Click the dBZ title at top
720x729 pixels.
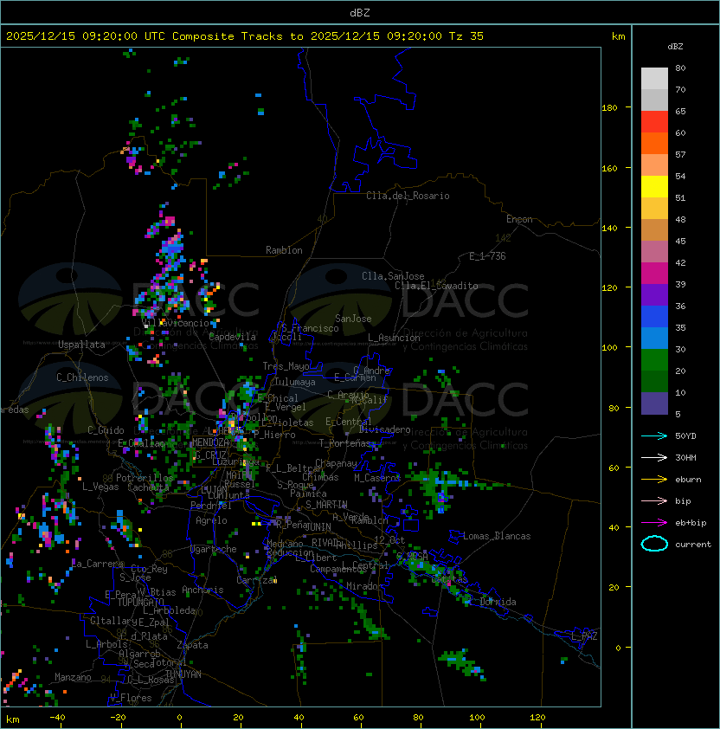(x=360, y=12)
